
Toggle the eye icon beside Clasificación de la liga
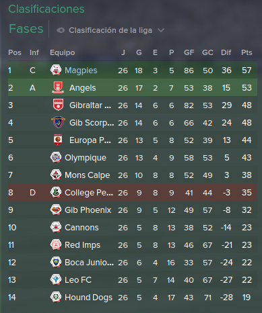[x=61, y=30]
